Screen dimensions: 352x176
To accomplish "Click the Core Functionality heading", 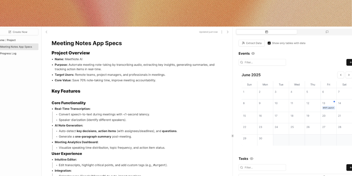I will 69,103.
